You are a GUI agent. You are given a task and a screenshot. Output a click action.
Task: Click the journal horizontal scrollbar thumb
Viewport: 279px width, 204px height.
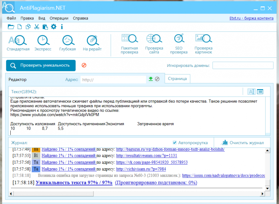tap(53, 194)
